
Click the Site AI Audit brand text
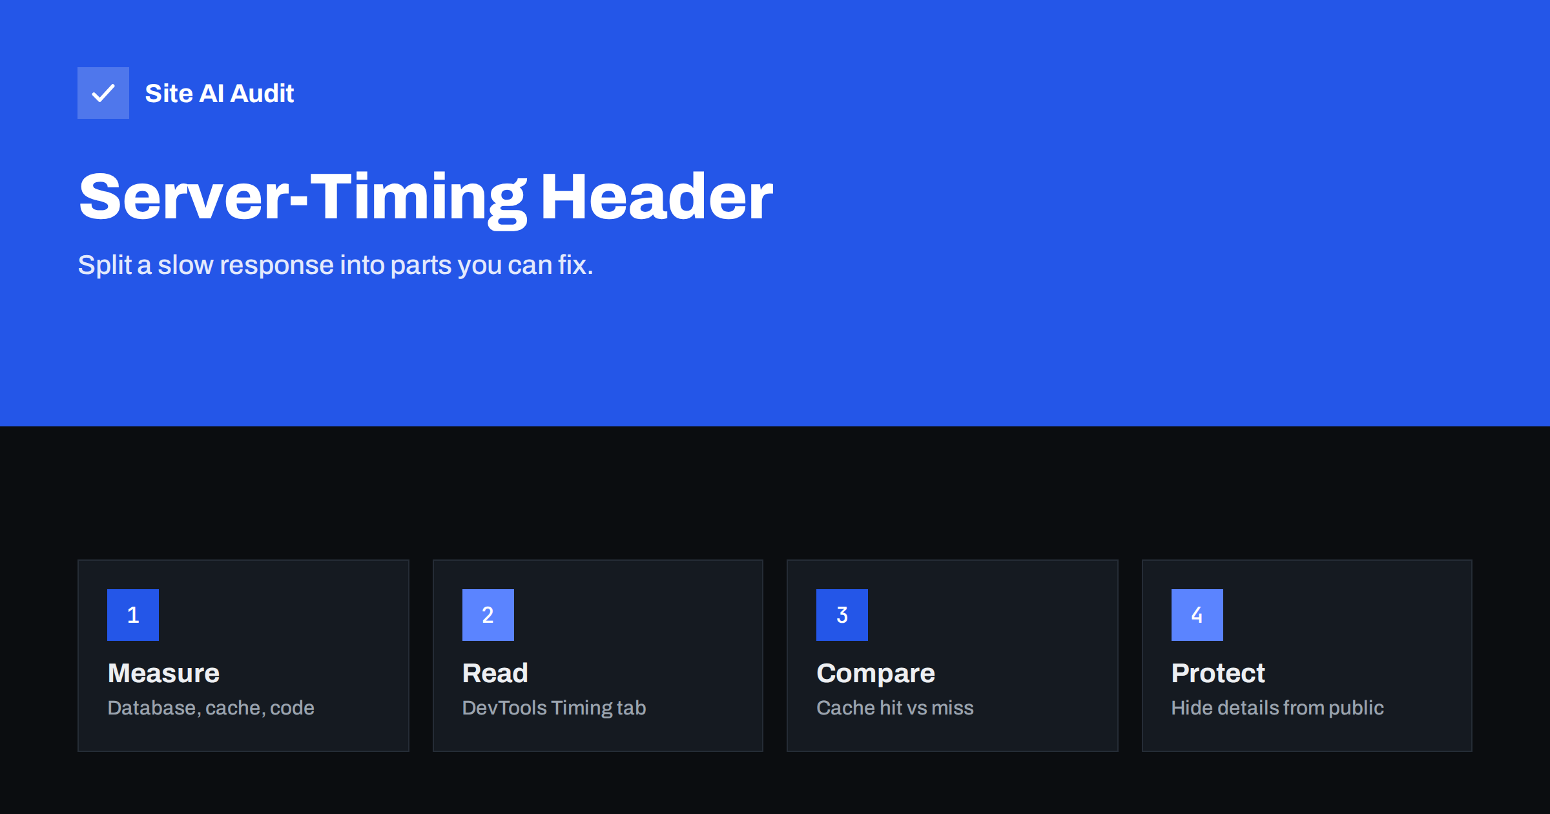220,94
